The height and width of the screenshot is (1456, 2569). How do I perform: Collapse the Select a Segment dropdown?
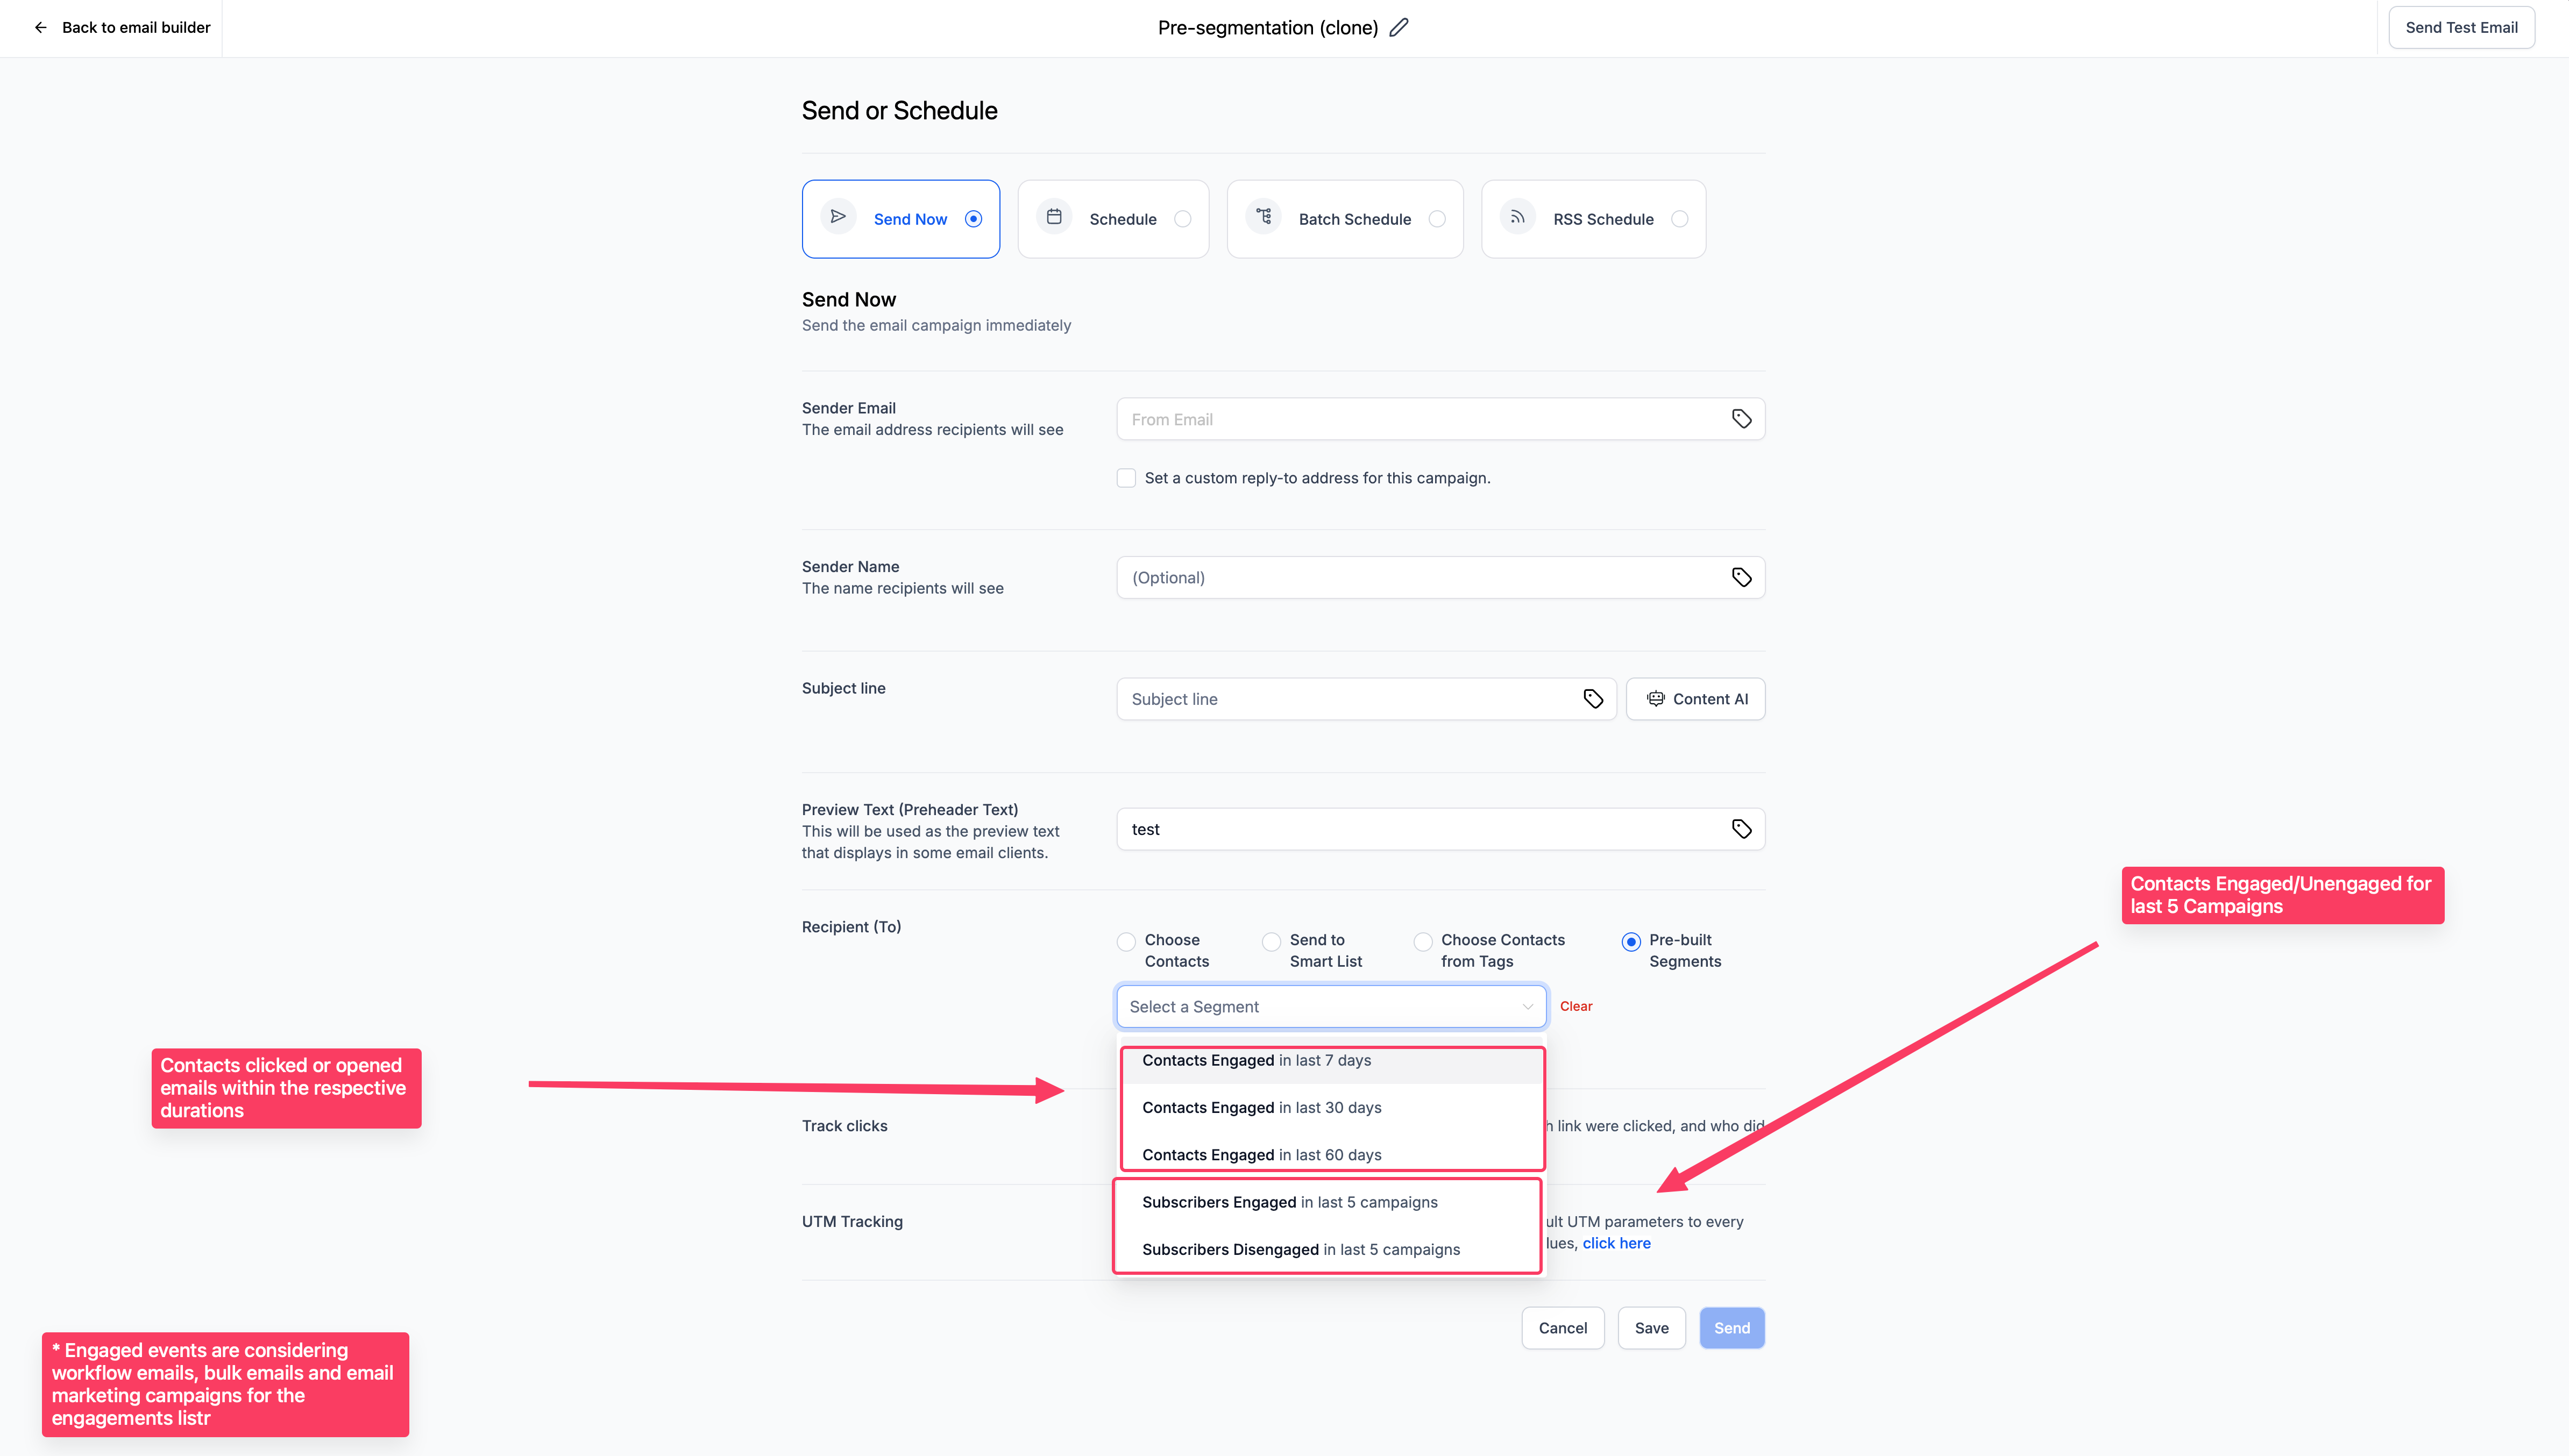pyautogui.click(x=1527, y=1007)
